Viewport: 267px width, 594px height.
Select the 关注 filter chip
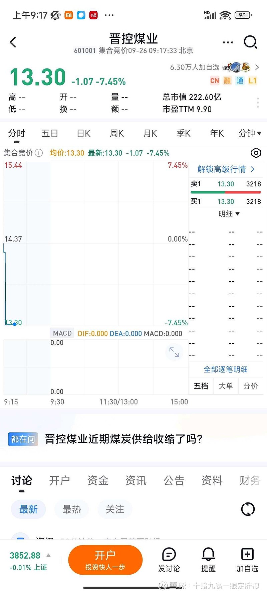tap(115, 509)
